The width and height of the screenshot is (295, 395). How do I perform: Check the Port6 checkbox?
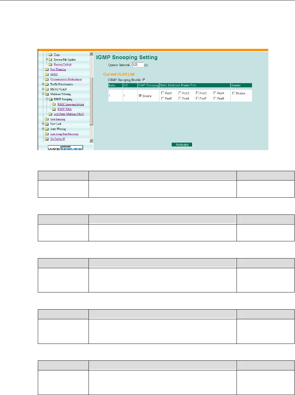coord(180,98)
